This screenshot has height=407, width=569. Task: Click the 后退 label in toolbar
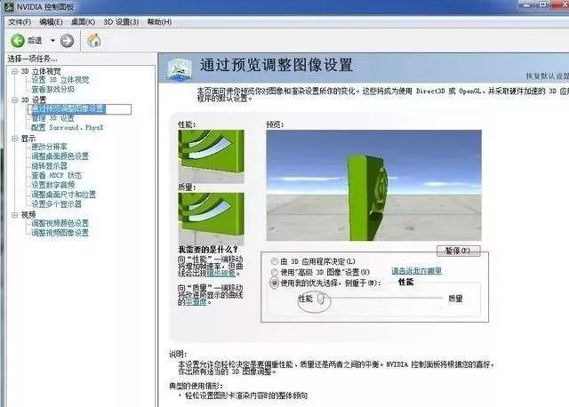pyautogui.click(x=35, y=41)
